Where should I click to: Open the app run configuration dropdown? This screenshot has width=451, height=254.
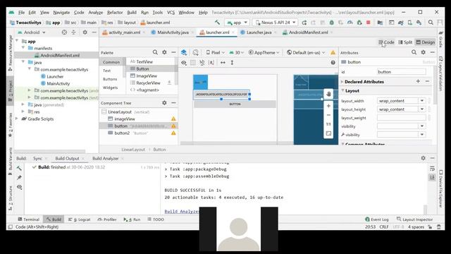pos(237,23)
